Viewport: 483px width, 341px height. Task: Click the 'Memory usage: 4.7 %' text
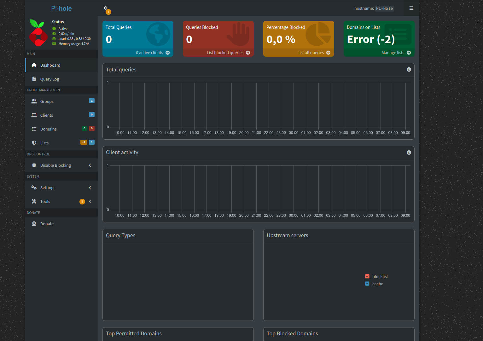(74, 44)
